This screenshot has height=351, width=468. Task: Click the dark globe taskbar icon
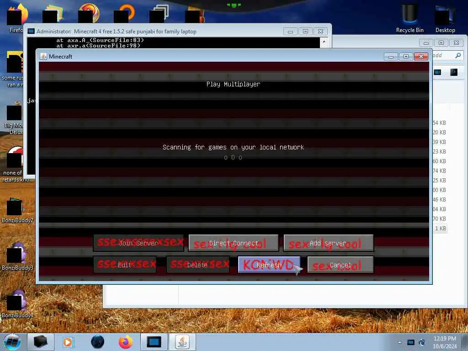click(x=97, y=342)
